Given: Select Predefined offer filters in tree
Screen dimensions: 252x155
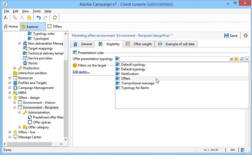Looking at the screenshot, I should [x=48, y=118].
